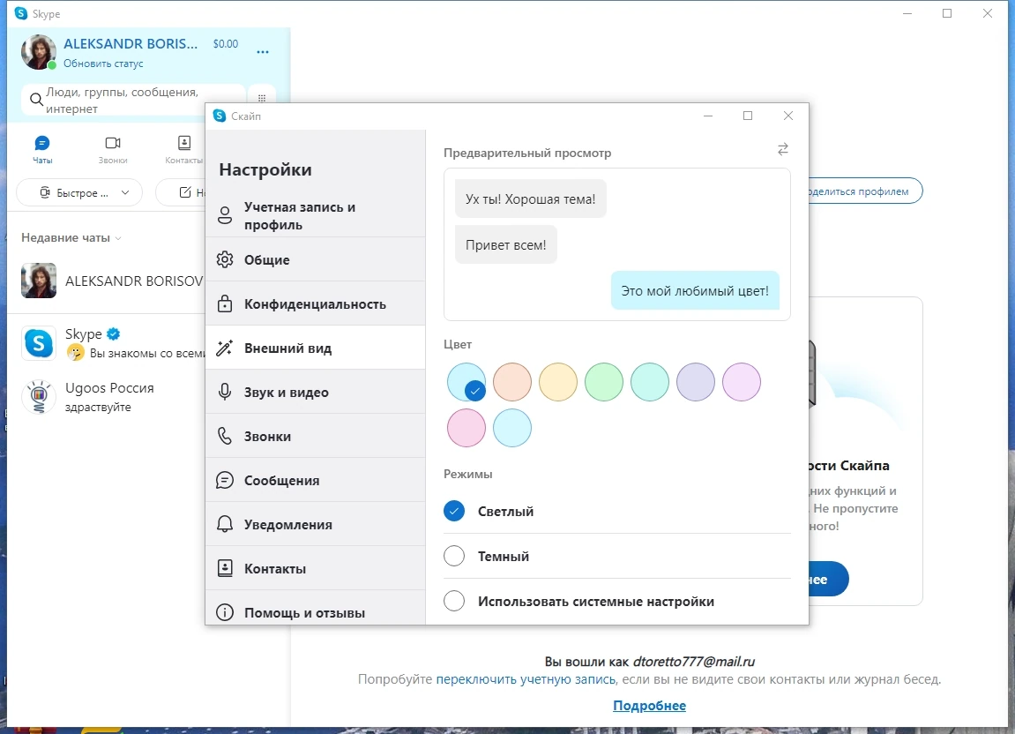
Task: Click the gear icon for Общие
Action: tap(225, 259)
